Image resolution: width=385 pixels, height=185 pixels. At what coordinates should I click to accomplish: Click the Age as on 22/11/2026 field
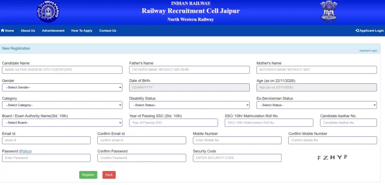tap(317, 87)
